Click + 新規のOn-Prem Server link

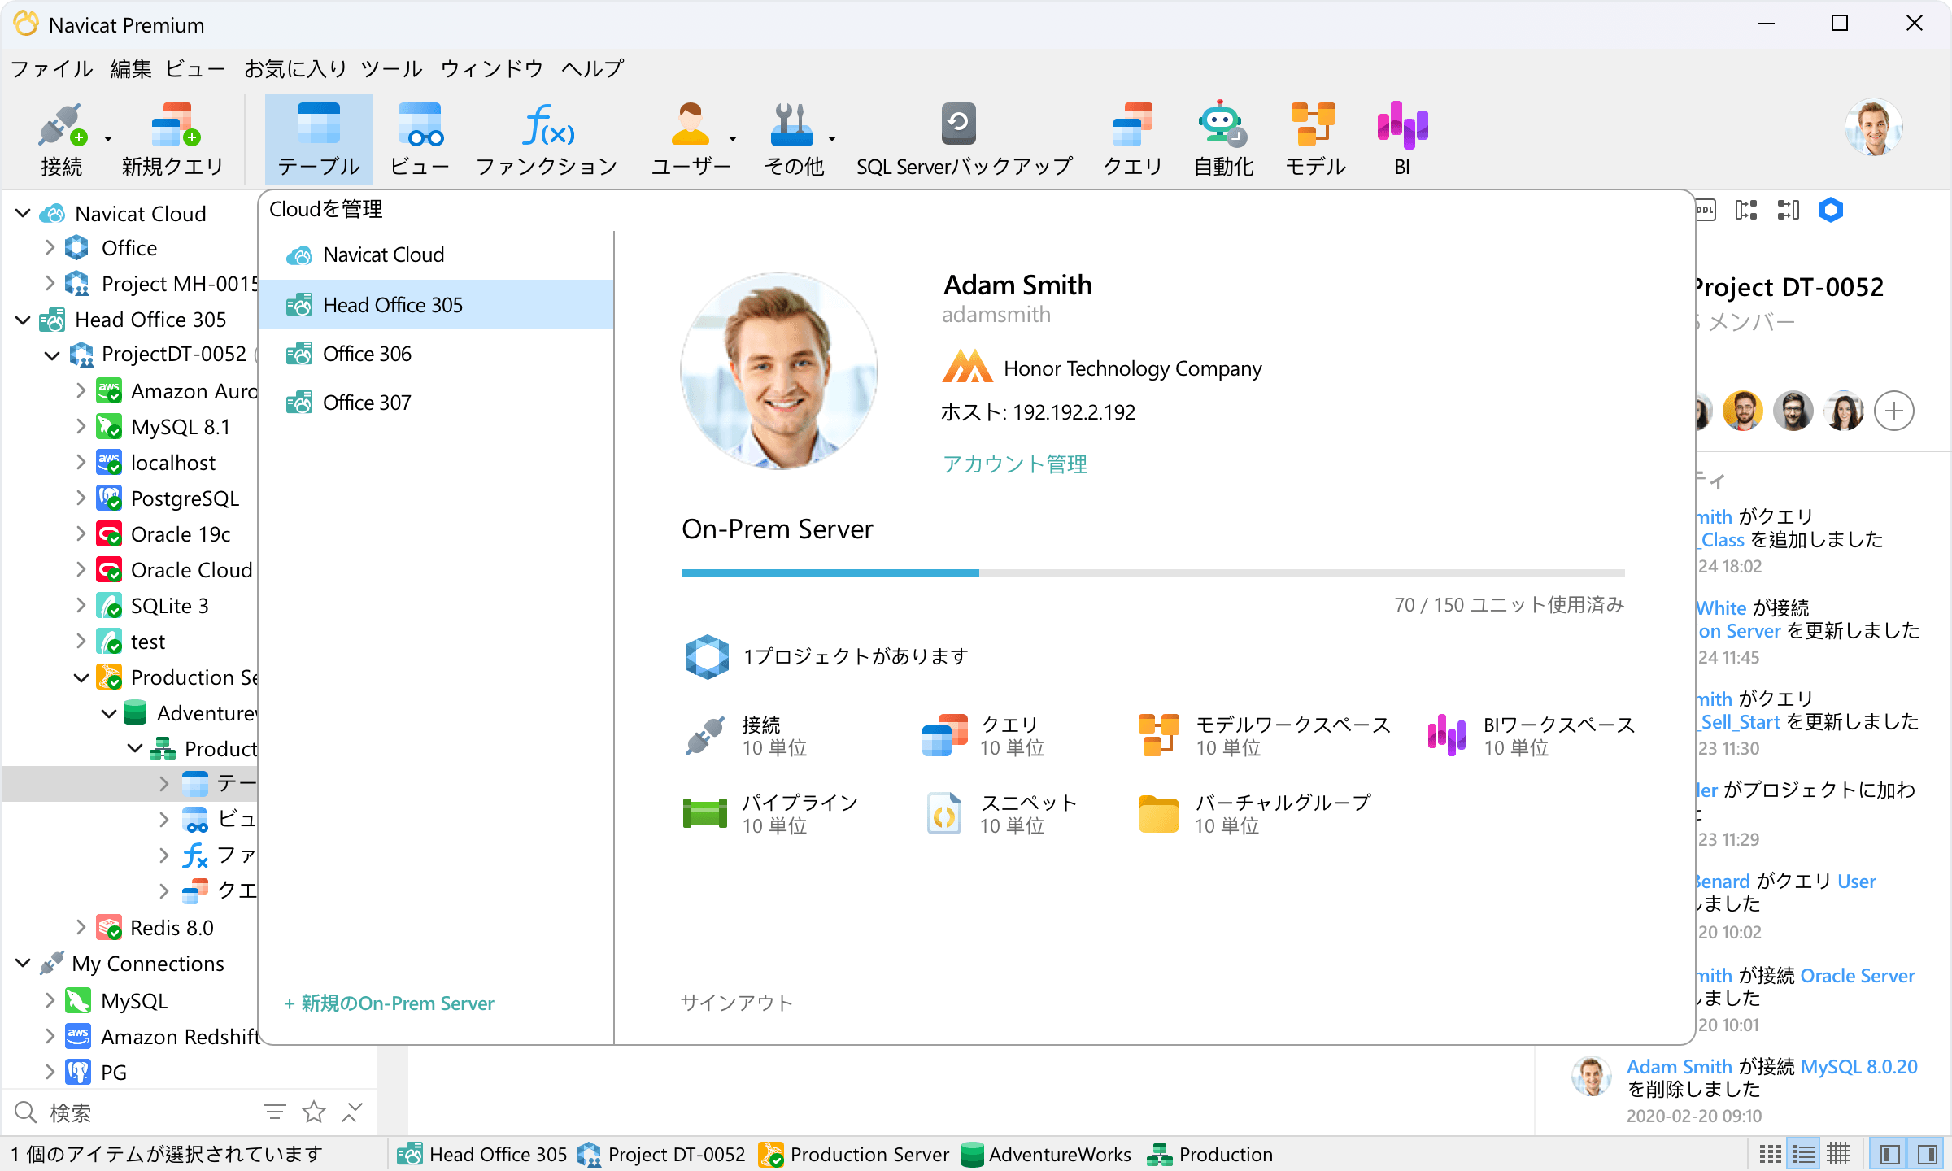pyautogui.click(x=389, y=1003)
